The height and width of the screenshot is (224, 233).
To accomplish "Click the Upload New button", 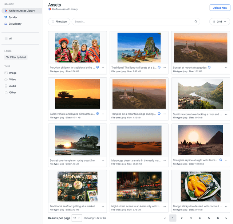I will tap(220, 8).
